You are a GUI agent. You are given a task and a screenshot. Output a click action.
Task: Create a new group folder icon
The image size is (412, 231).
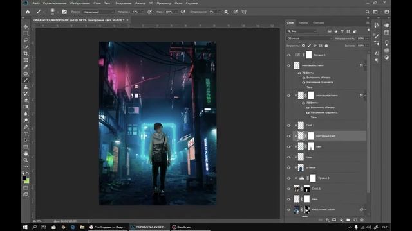pos(348,220)
